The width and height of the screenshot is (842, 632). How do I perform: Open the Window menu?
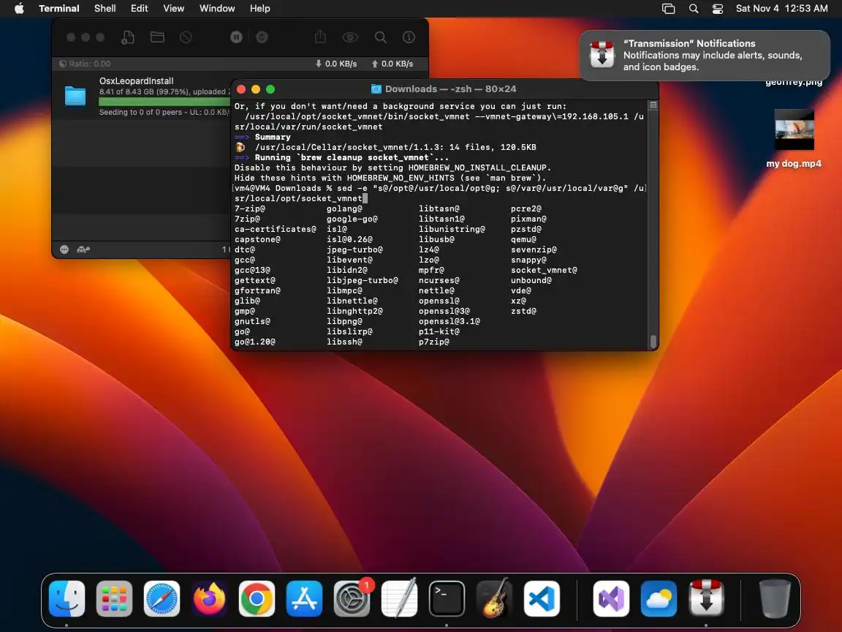217,9
